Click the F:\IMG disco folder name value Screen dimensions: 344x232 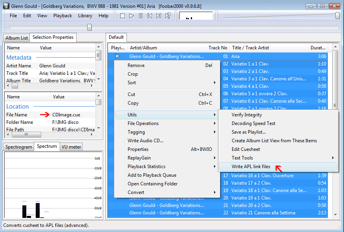(65, 122)
